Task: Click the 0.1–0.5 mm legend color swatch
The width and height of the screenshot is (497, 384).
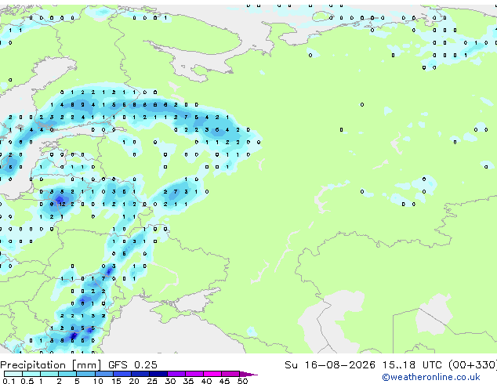Action: tap(13, 374)
